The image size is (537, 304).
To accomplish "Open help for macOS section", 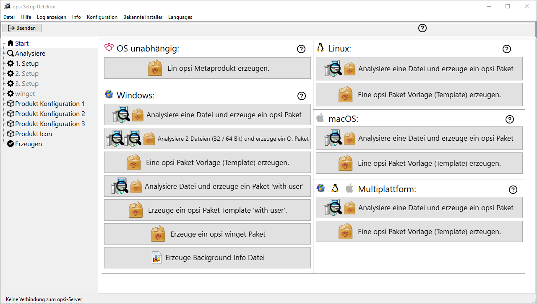I will [510, 119].
